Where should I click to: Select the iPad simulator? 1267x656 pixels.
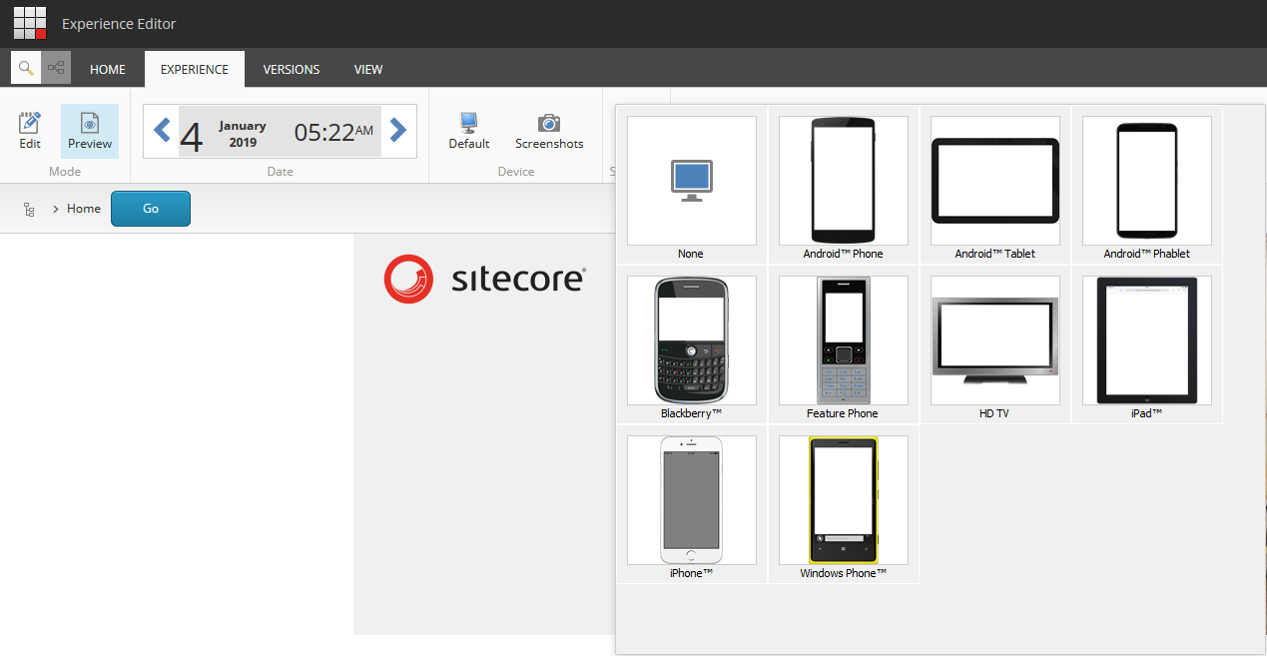click(x=1147, y=344)
